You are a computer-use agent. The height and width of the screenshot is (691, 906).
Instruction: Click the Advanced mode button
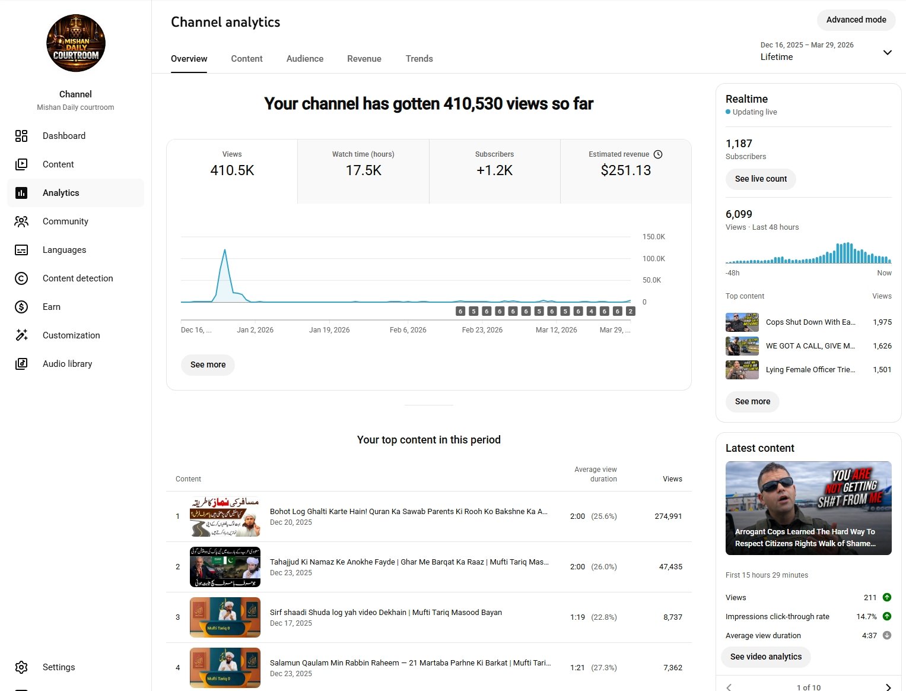pyautogui.click(x=856, y=20)
